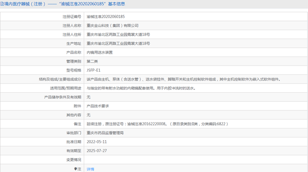Click the 结构及组成/主要组成成分 label
308x172 pixels.
point(60,79)
